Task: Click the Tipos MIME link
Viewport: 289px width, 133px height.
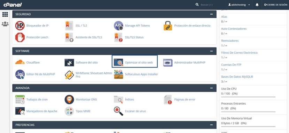Action: coord(83,111)
